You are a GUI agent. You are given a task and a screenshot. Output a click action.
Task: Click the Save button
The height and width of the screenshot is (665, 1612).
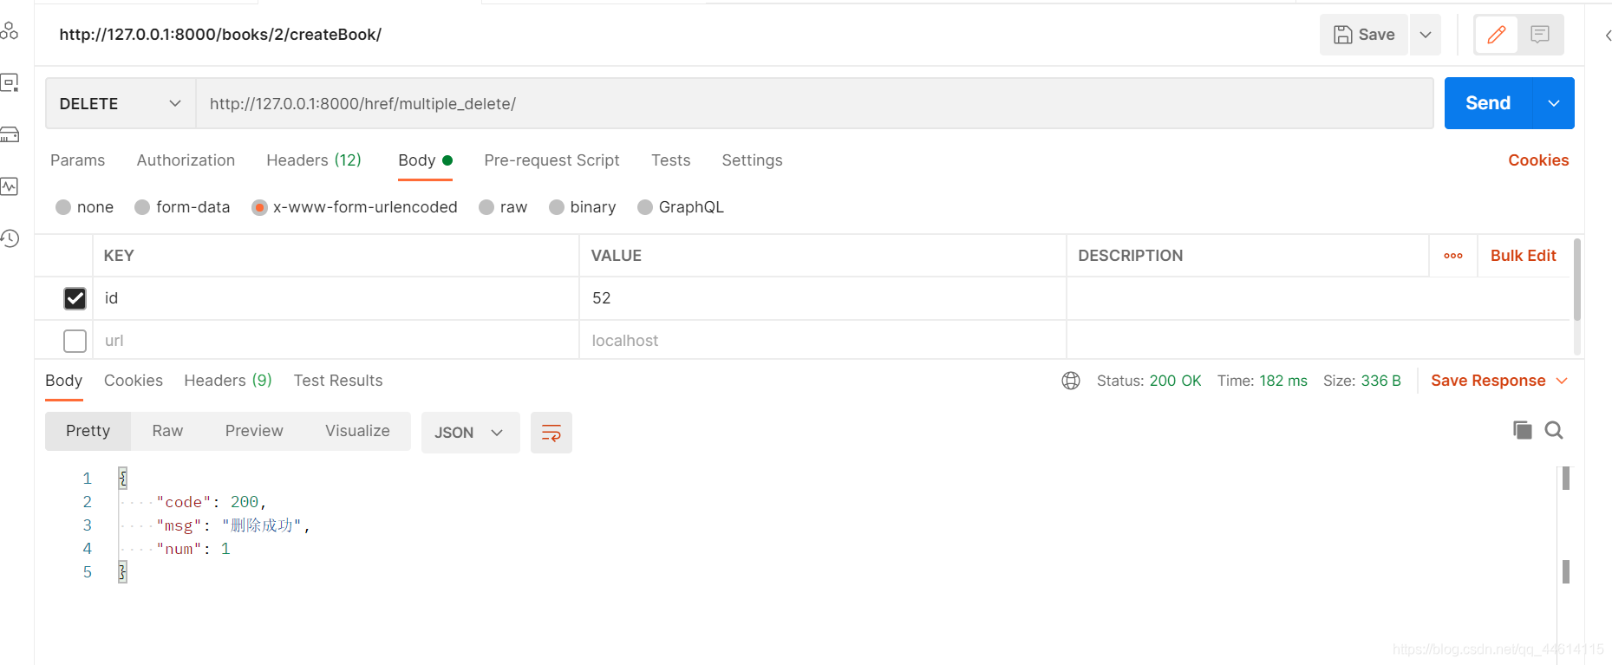point(1364,35)
